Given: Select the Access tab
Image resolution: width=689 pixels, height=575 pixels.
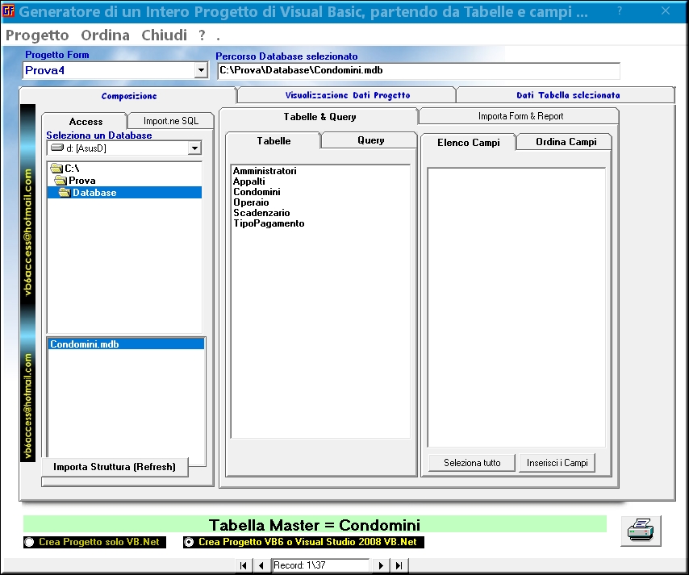Looking at the screenshot, I should click(86, 121).
